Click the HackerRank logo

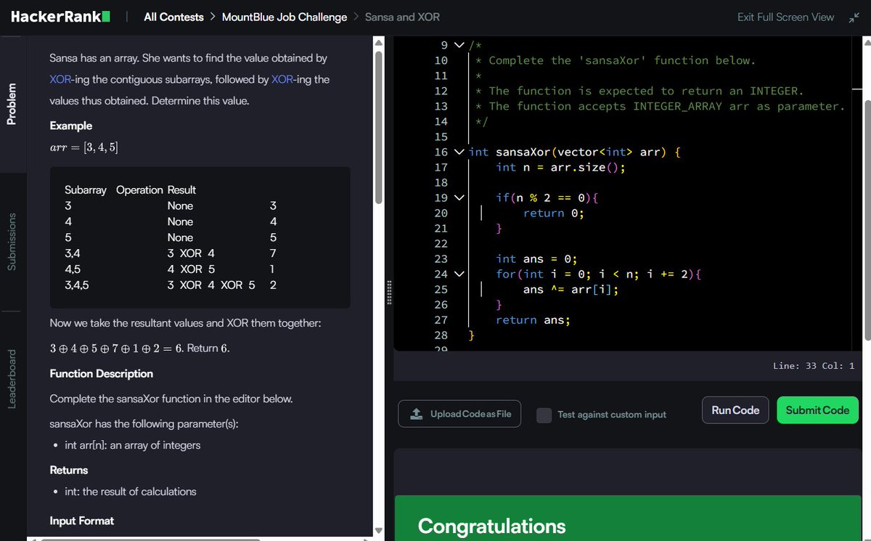click(60, 16)
